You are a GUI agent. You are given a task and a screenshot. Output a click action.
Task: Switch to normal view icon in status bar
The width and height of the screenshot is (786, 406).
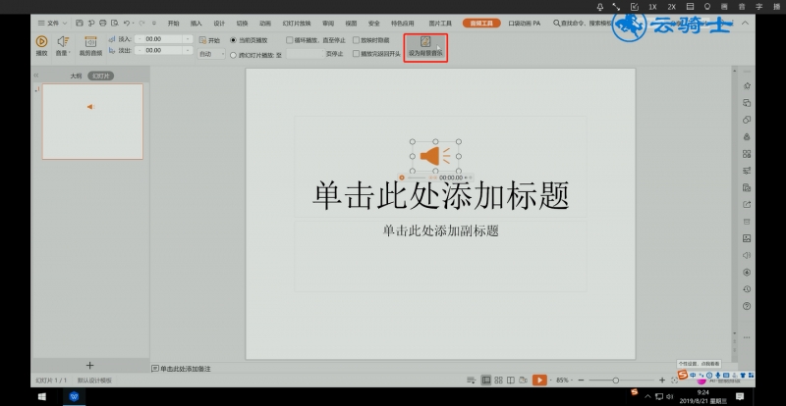point(485,381)
